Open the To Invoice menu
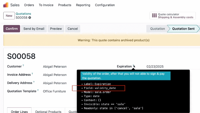200x113 pixels. coord(46,5)
